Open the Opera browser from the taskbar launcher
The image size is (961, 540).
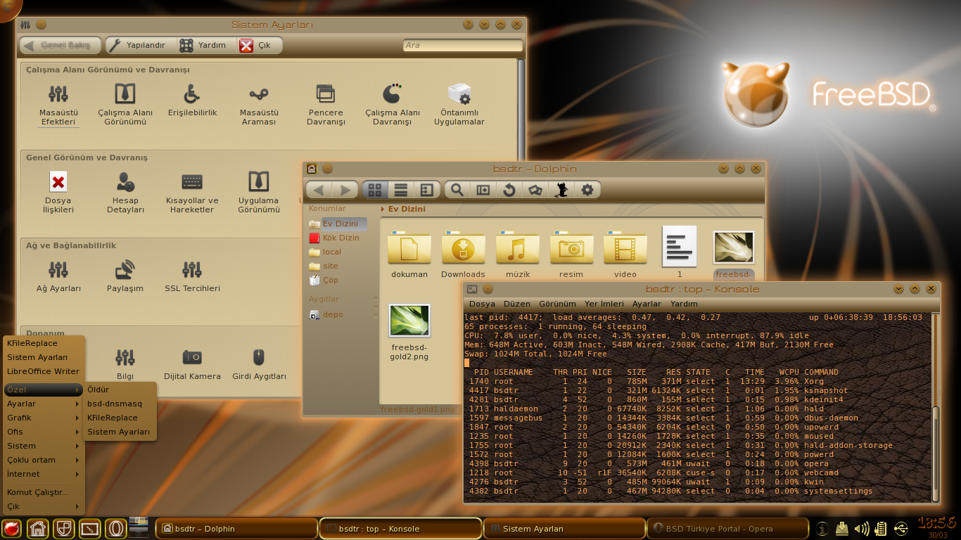tap(114, 528)
